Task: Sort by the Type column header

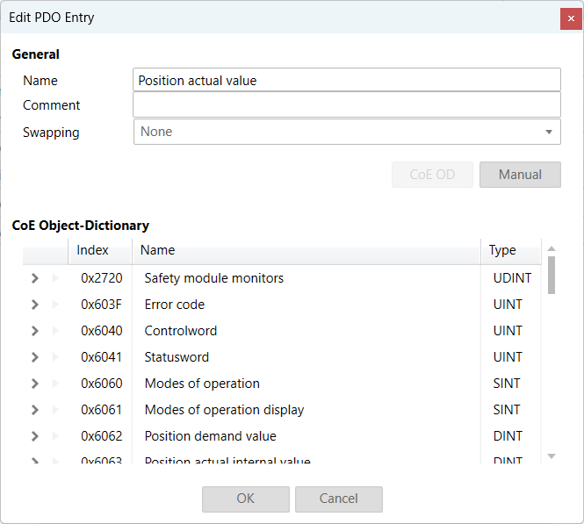Action: [x=502, y=250]
